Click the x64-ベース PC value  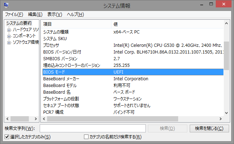tap(126, 32)
